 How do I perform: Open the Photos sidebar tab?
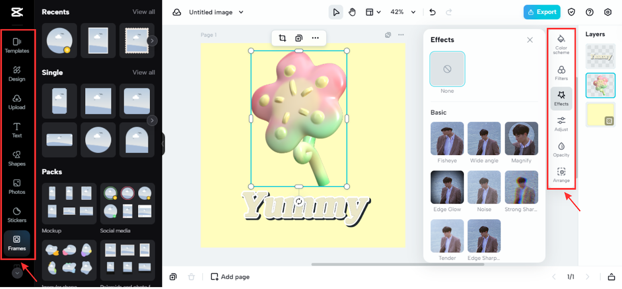(x=17, y=187)
